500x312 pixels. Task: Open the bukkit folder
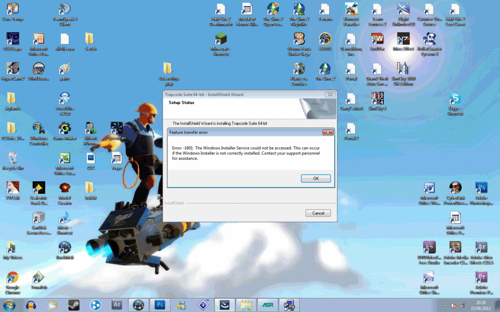(90, 191)
